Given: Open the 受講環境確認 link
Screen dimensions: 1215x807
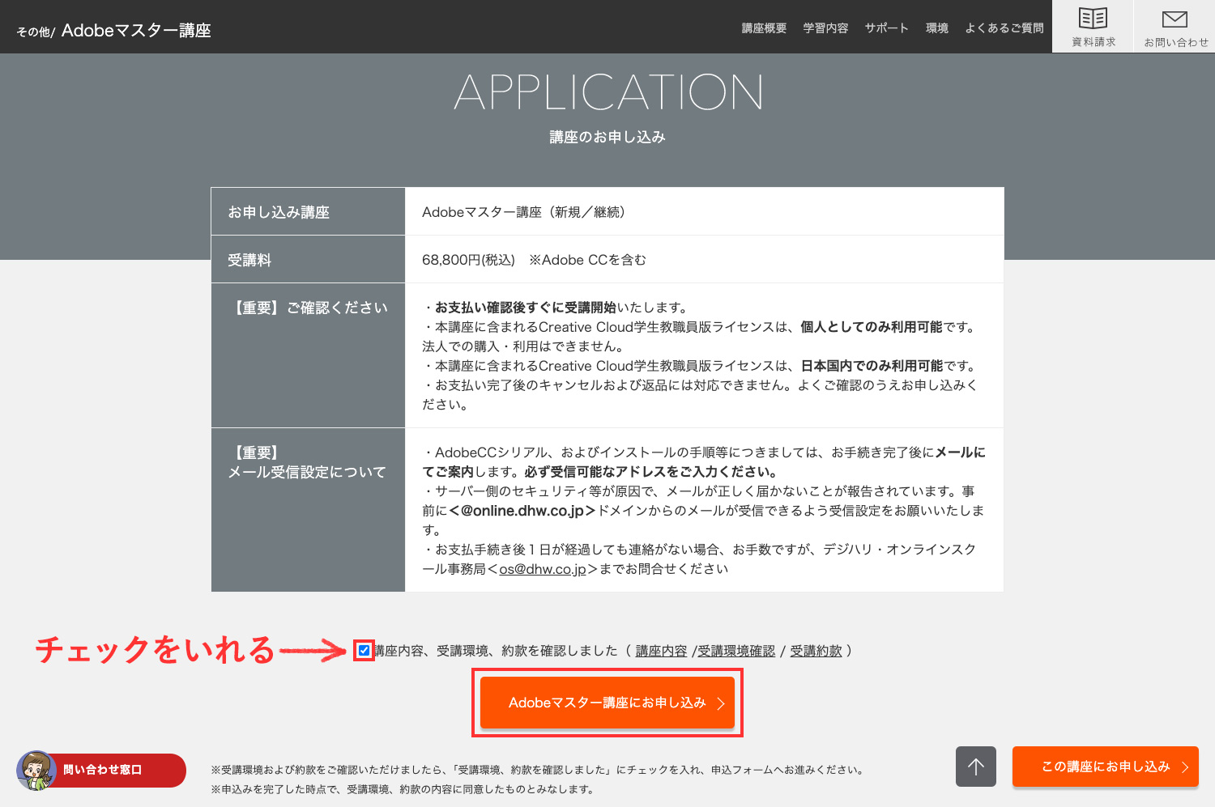Looking at the screenshot, I should tap(736, 651).
